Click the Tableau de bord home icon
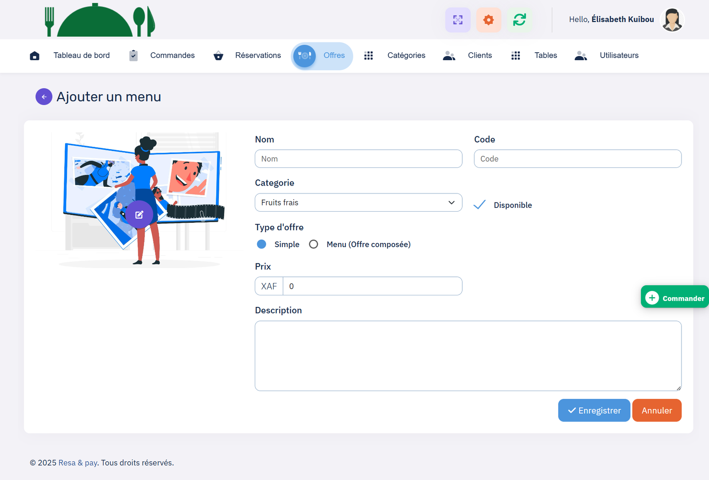The height and width of the screenshot is (480, 709). pyautogui.click(x=35, y=56)
